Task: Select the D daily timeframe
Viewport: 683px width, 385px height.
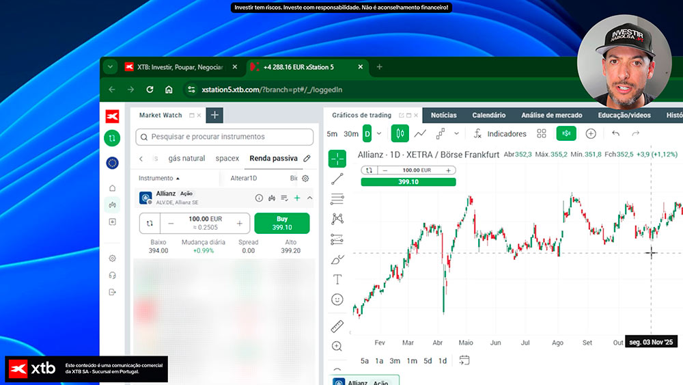Action: pos(367,133)
